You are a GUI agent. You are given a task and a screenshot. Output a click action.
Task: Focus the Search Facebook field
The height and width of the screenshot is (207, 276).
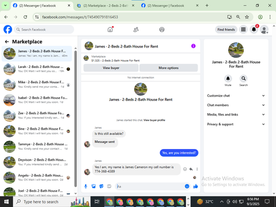(x=44, y=29)
